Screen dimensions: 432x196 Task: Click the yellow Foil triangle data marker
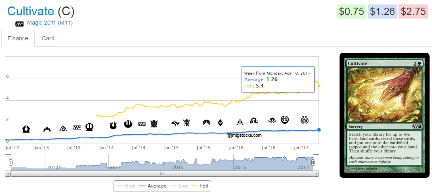tap(319, 85)
